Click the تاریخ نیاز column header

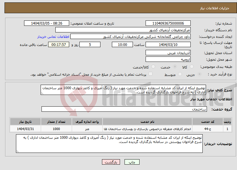click(x=25, y=122)
